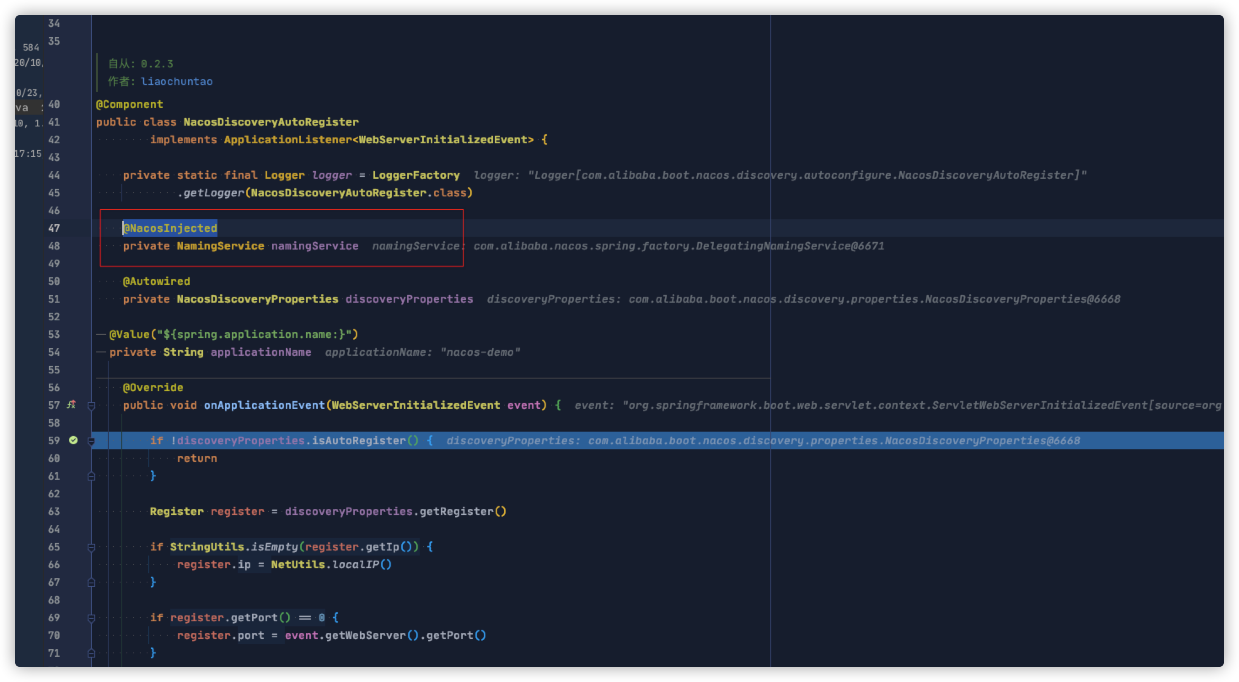Click the @Autowired annotation
The image size is (1239, 682).
pyautogui.click(x=156, y=282)
